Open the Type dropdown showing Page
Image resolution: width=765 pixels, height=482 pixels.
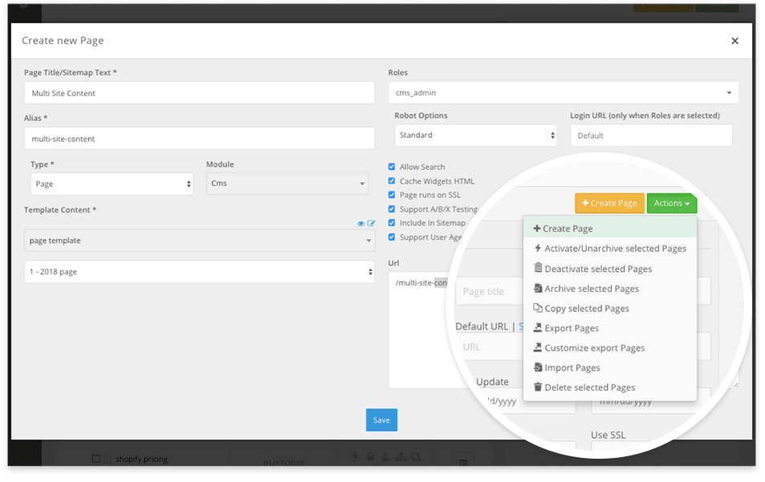coord(112,184)
